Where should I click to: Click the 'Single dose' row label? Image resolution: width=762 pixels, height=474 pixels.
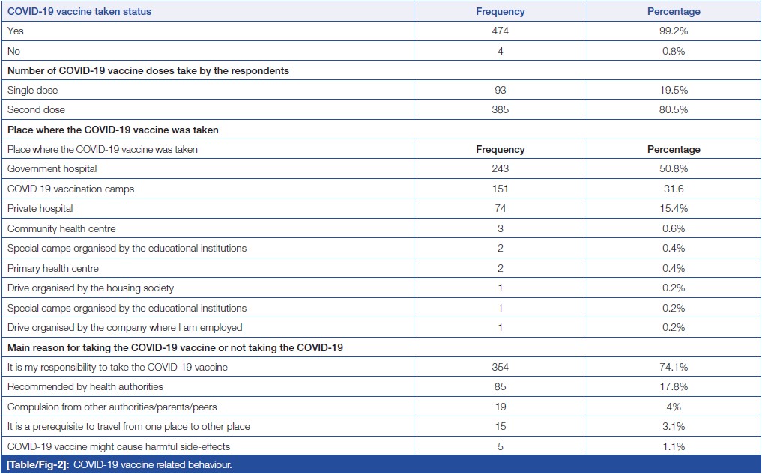point(32,90)
